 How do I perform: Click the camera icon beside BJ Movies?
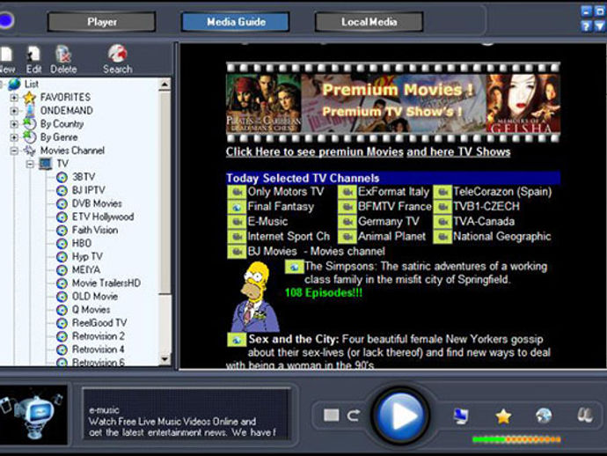pyautogui.click(x=237, y=252)
